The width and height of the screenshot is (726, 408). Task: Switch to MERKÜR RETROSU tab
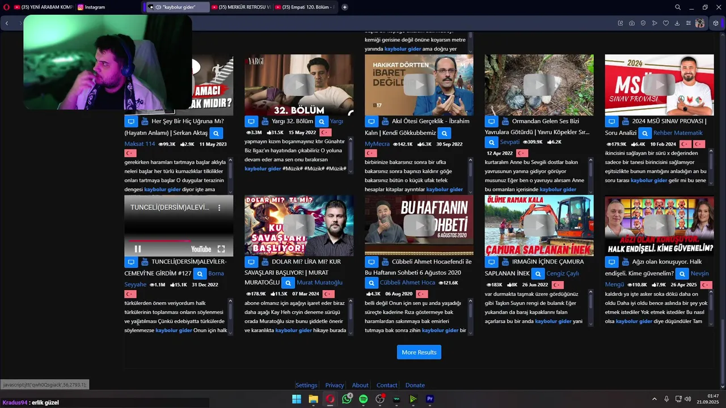coord(240,7)
